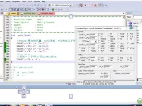Viewport: 142px width, 106px height.
Task: Click the Debug menu item
Action: pos(8,1)
